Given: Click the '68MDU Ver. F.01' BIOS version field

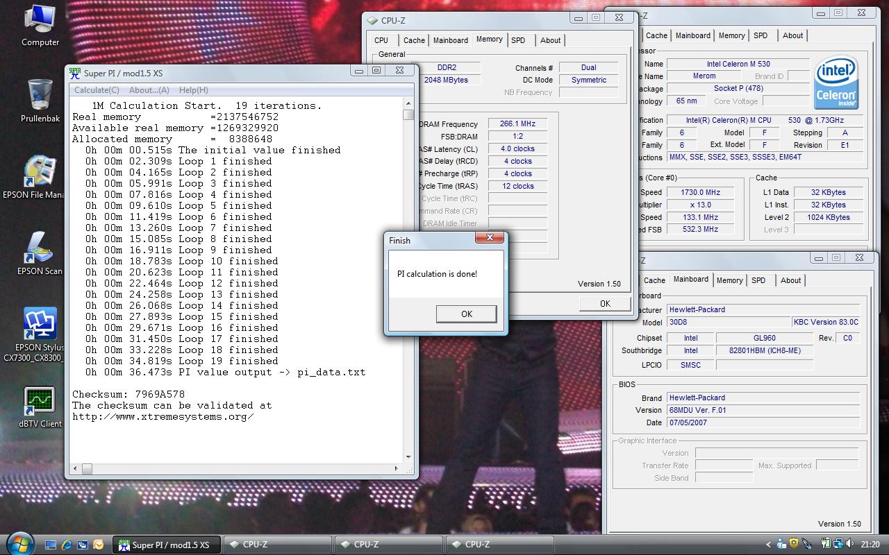Looking at the screenshot, I should tap(763, 410).
